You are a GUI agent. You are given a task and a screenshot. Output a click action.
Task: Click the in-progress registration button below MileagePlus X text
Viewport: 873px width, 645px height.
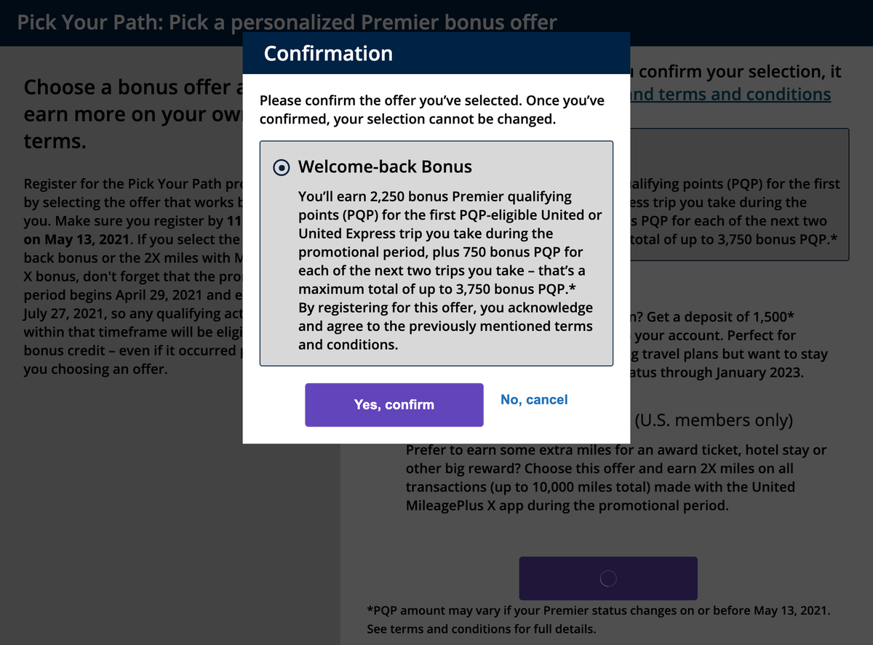608,577
